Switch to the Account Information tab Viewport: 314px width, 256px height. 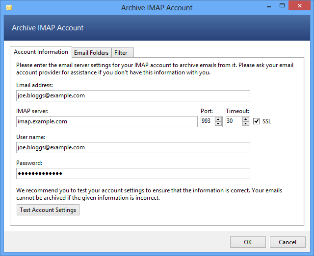click(41, 52)
